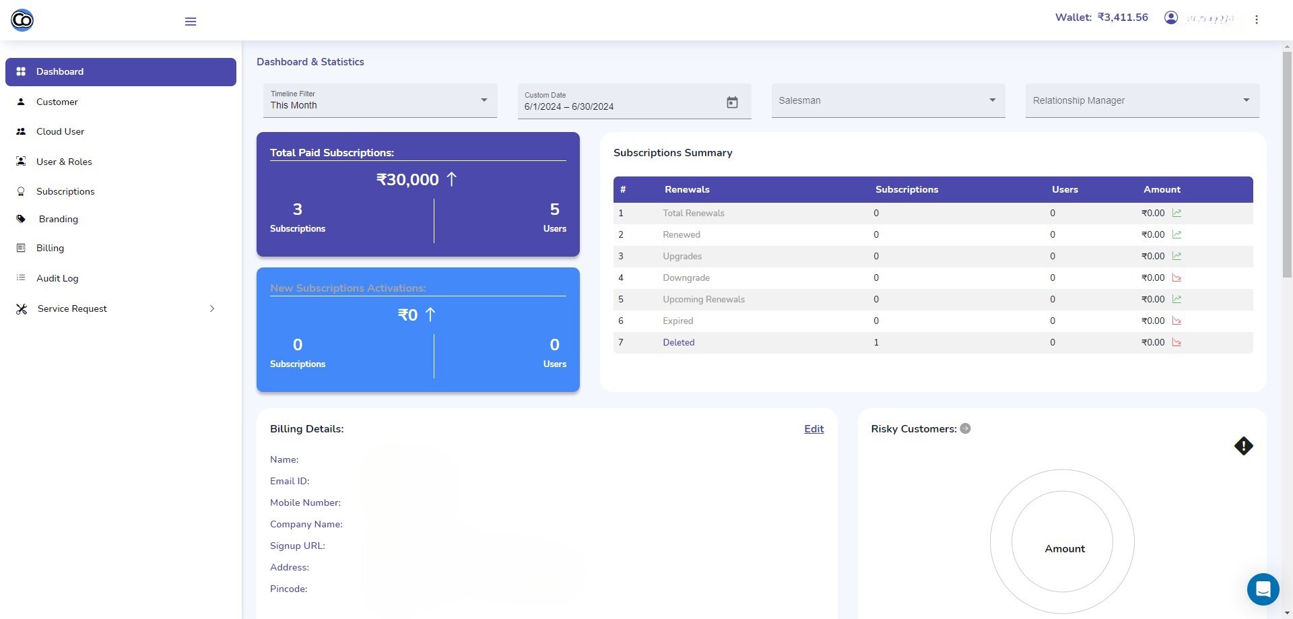Click the Wallet balance ₹3,411.56
This screenshot has height=619, width=1293.
click(x=1101, y=18)
